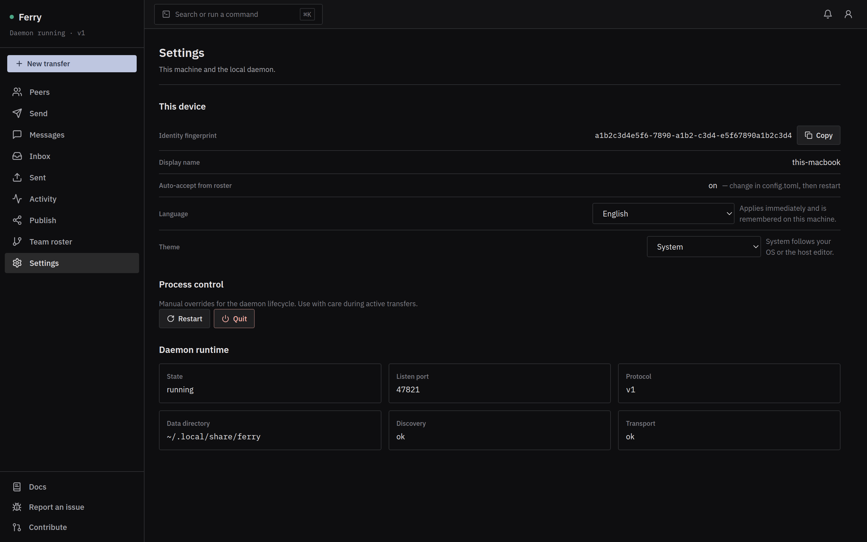
Task: Click the Publish share icon
Action: coord(17,220)
